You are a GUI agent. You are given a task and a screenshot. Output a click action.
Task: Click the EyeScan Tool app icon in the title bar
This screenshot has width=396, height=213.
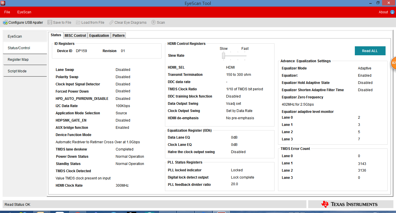tap(3, 3)
